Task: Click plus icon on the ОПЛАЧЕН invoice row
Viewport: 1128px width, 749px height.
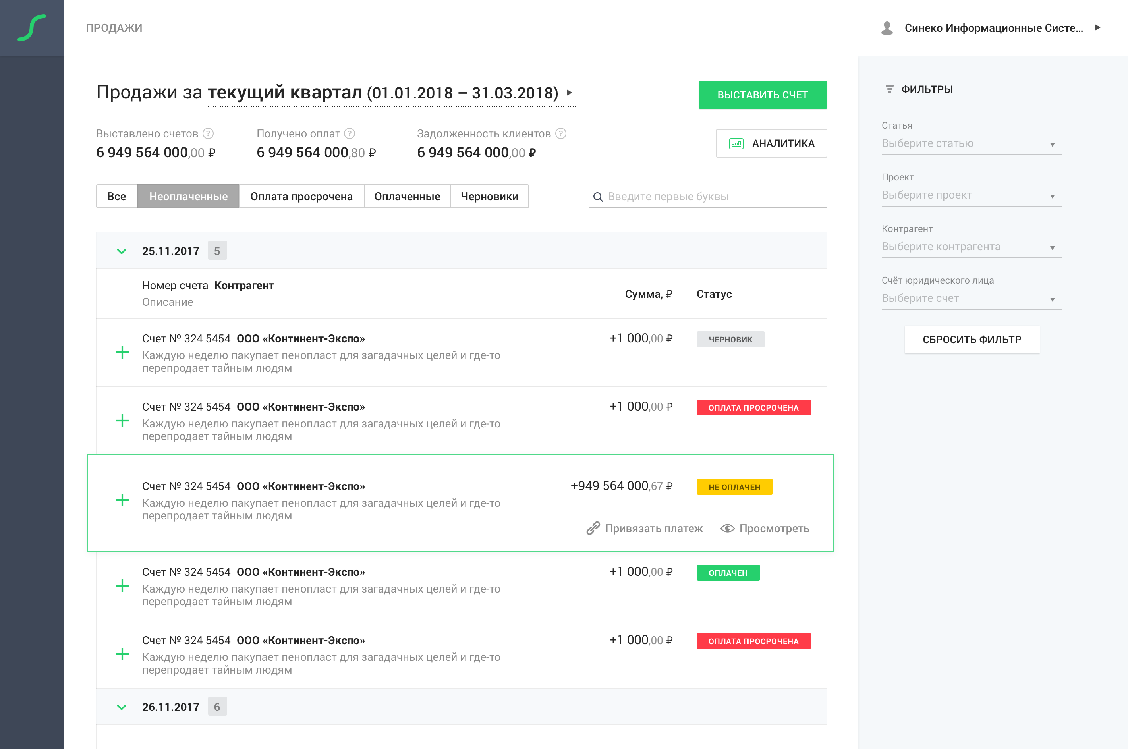Action: [122, 586]
